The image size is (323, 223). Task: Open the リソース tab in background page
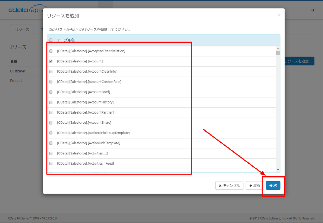click(22, 30)
